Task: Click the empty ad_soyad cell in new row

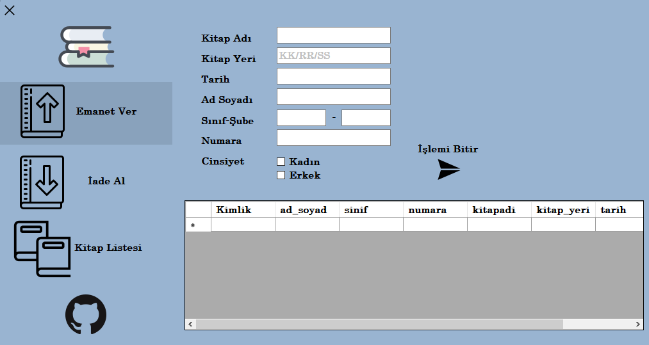Action: pyautogui.click(x=307, y=225)
